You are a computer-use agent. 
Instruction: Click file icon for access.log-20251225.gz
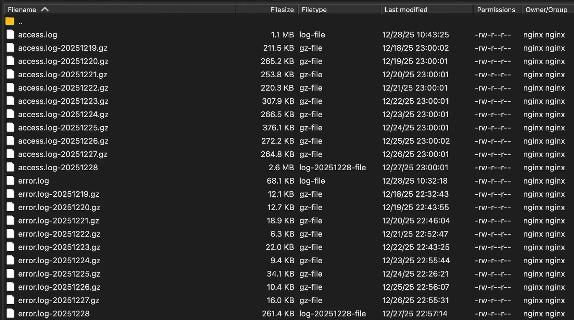[x=10, y=128]
